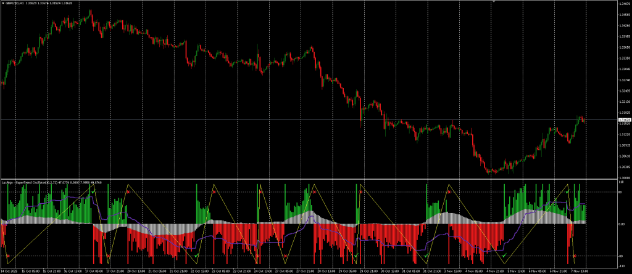Click the 1.33650 price level on the scale

623,47
